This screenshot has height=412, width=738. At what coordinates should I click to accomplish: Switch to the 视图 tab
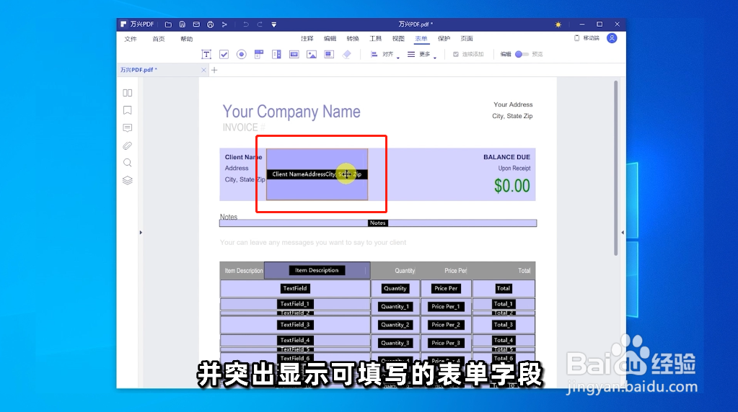[398, 38]
